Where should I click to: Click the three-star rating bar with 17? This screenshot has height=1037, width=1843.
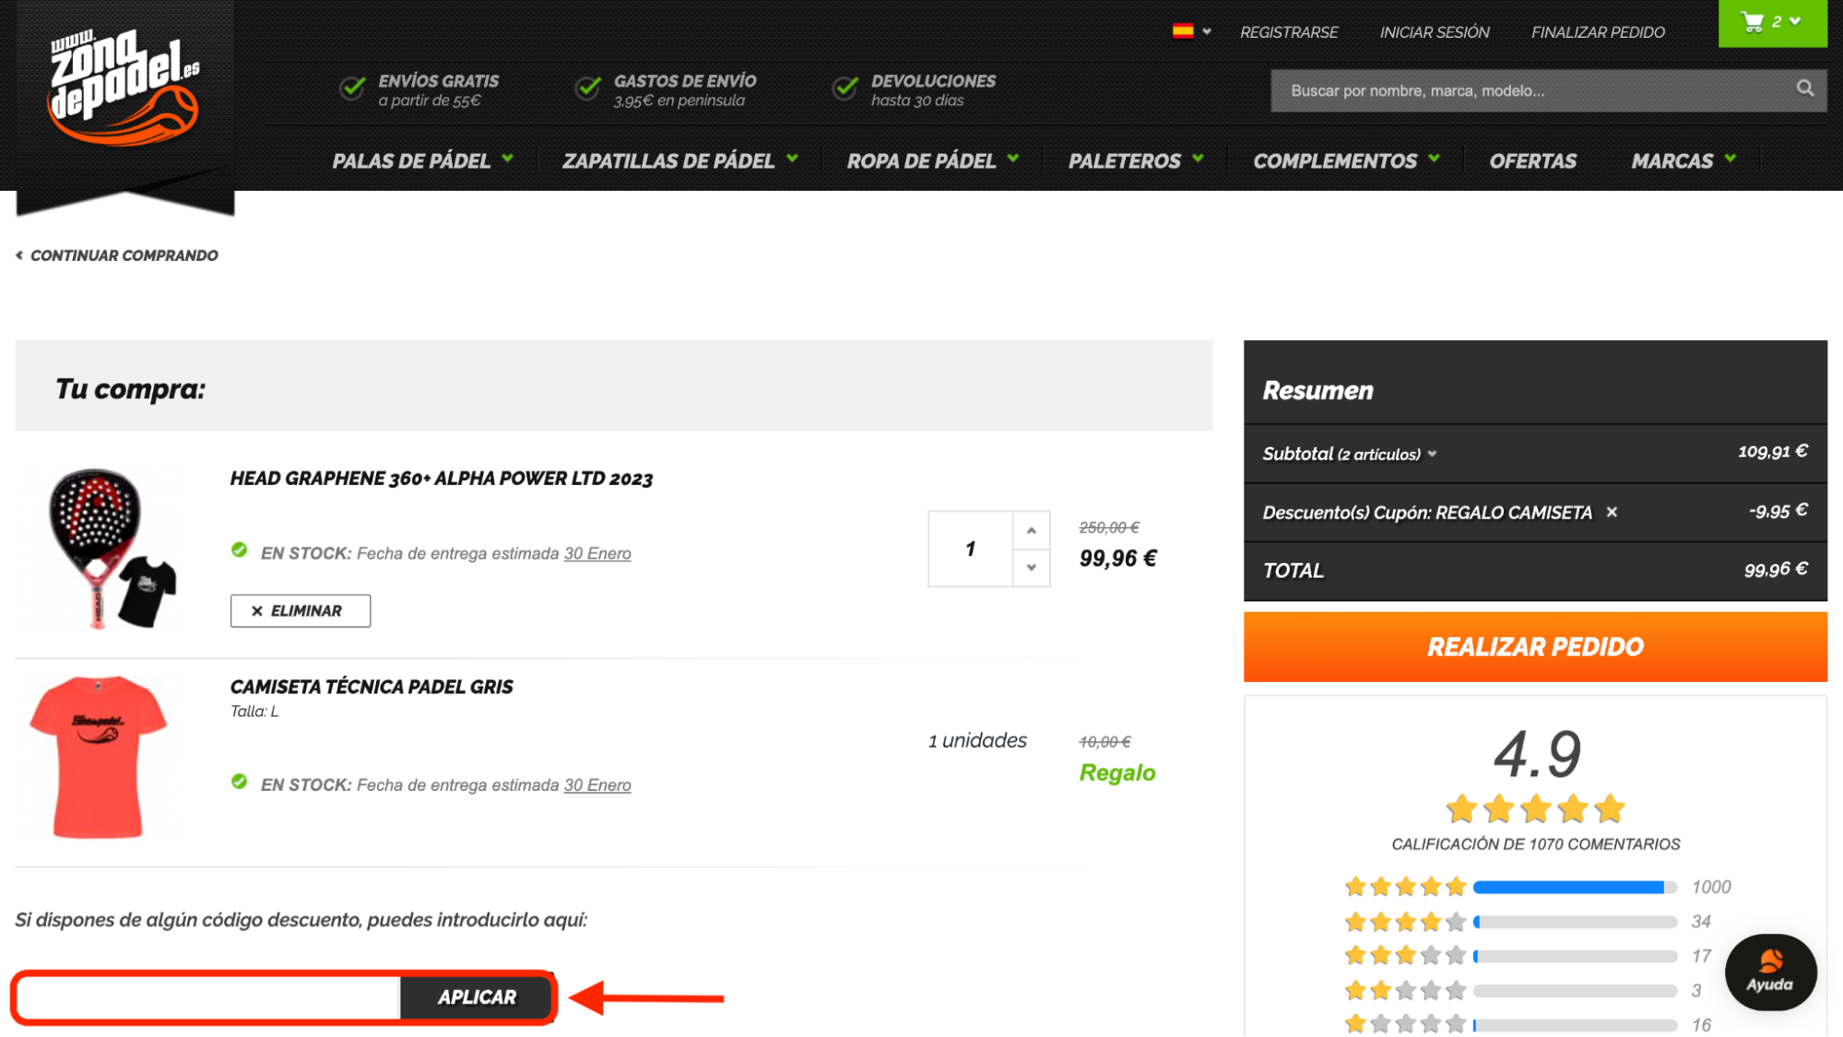(x=1575, y=956)
